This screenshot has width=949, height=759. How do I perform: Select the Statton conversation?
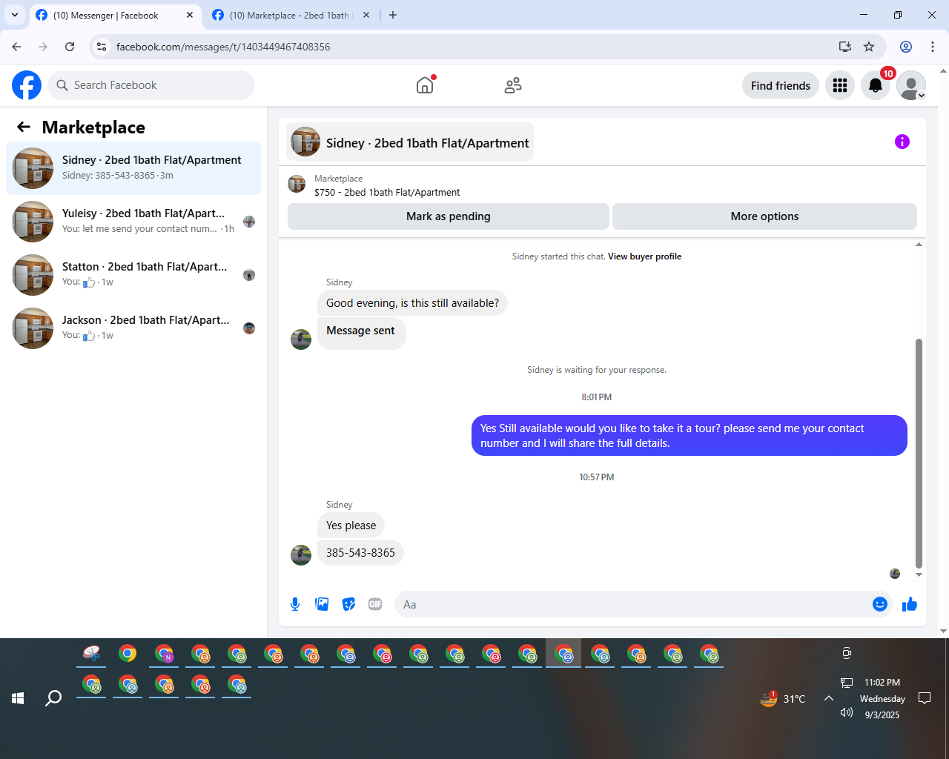(x=133, y=275)
